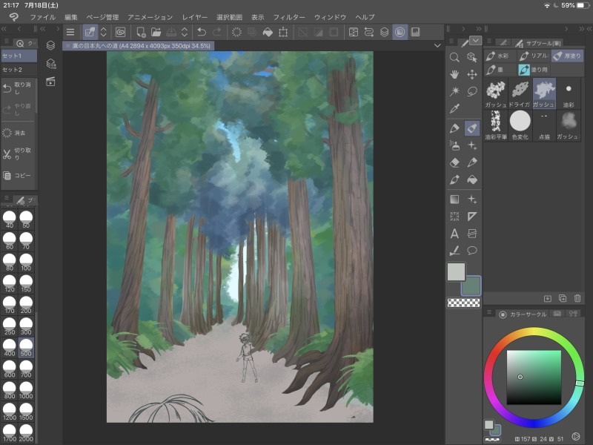Switch to the 厚塗り brush group
This screenshot has height=445, width=593.
click(x=568, y=56)
